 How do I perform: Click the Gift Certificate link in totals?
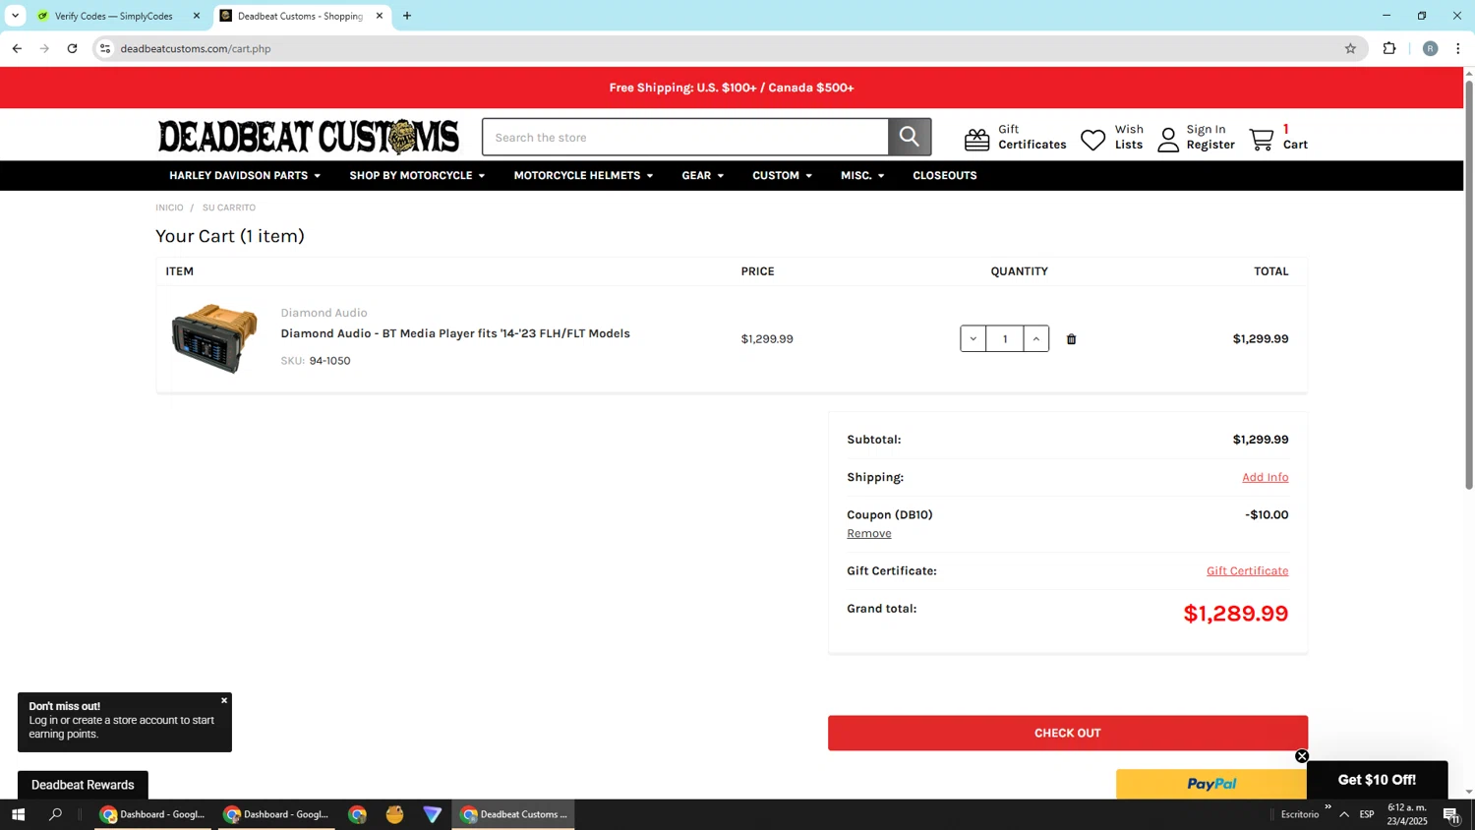[x=1247, y=570]
